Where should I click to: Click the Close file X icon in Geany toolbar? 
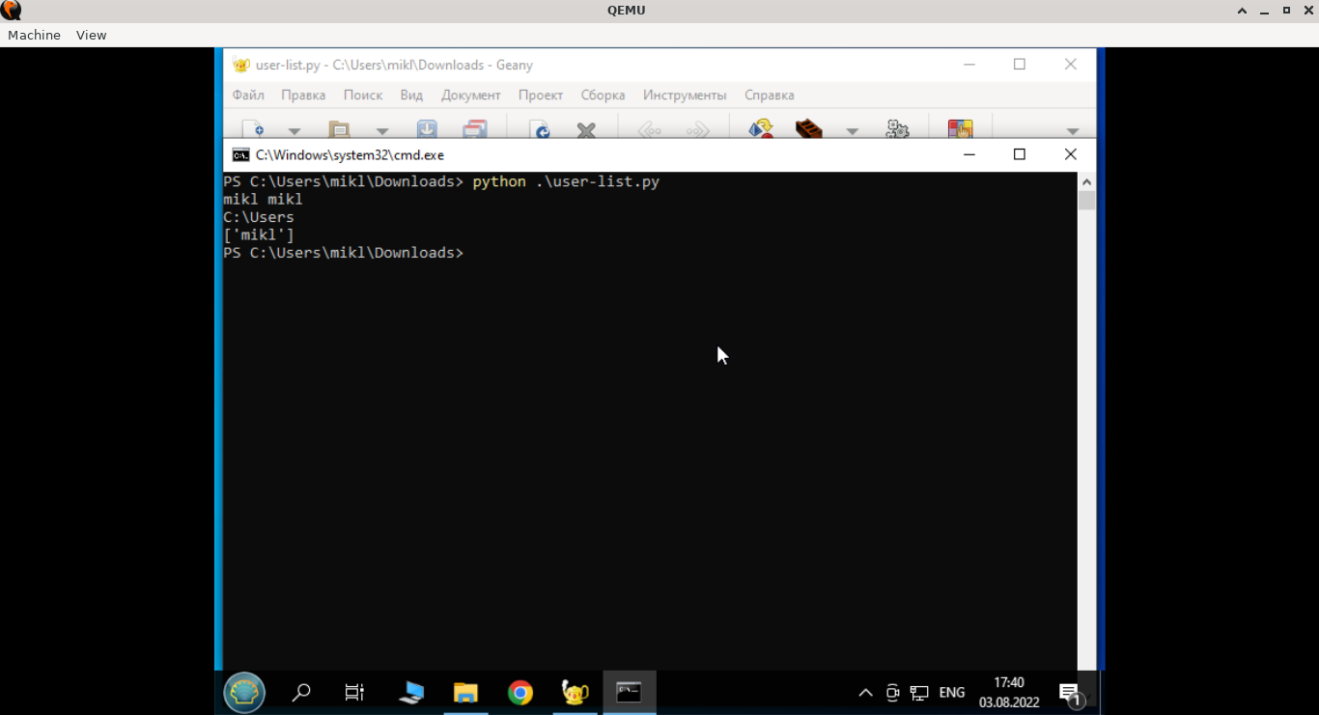[586, 129]
